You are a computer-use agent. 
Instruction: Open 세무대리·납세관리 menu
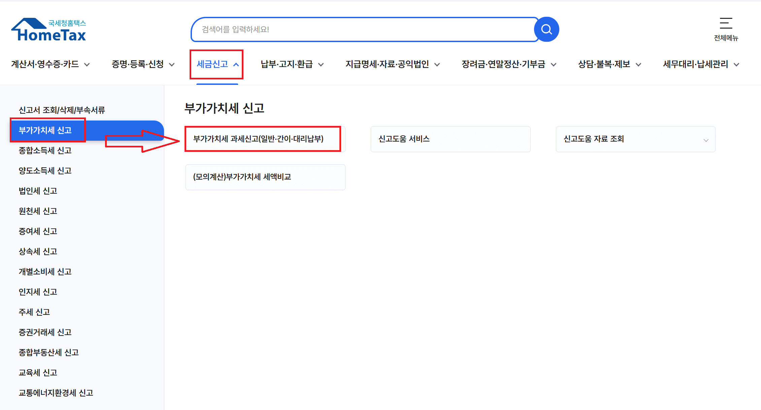[x=701, y=64]
